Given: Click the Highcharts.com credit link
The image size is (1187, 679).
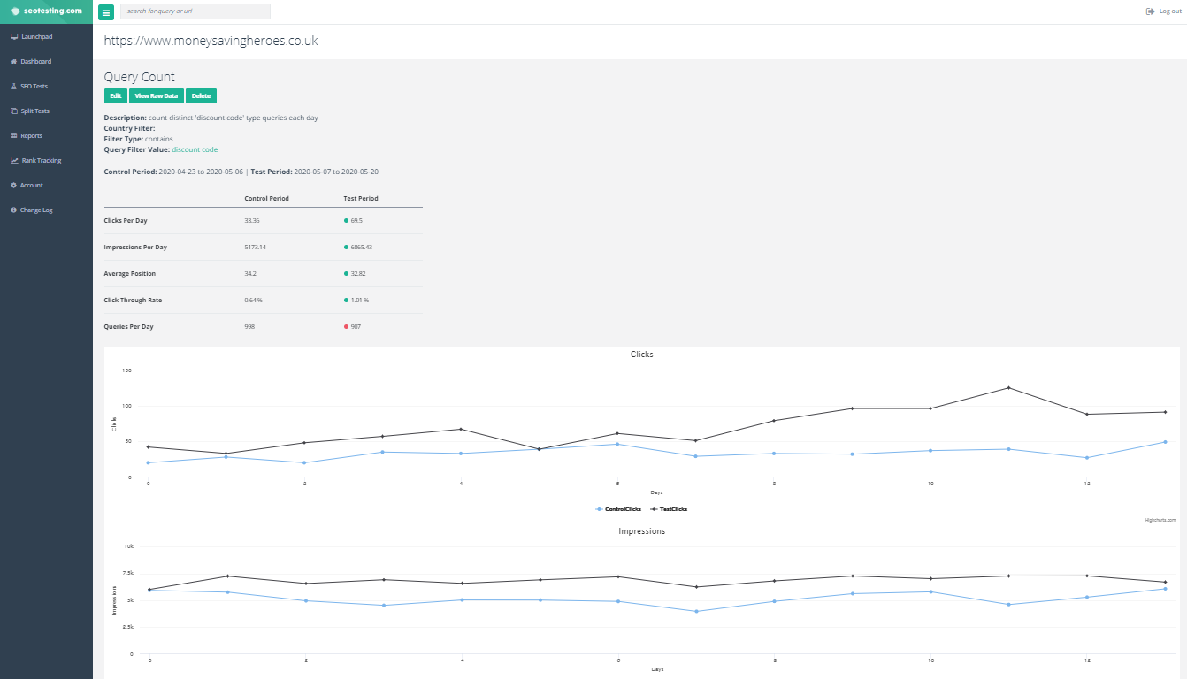Looking at the screenshot, I should click(x=1160, y=520).
